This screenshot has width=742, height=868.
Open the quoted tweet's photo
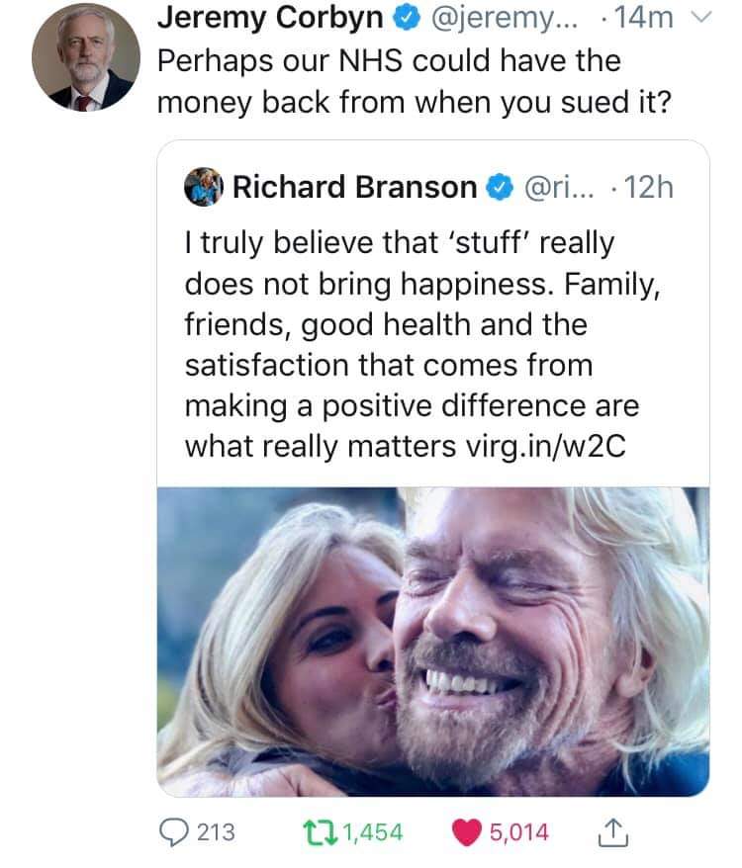433,641
